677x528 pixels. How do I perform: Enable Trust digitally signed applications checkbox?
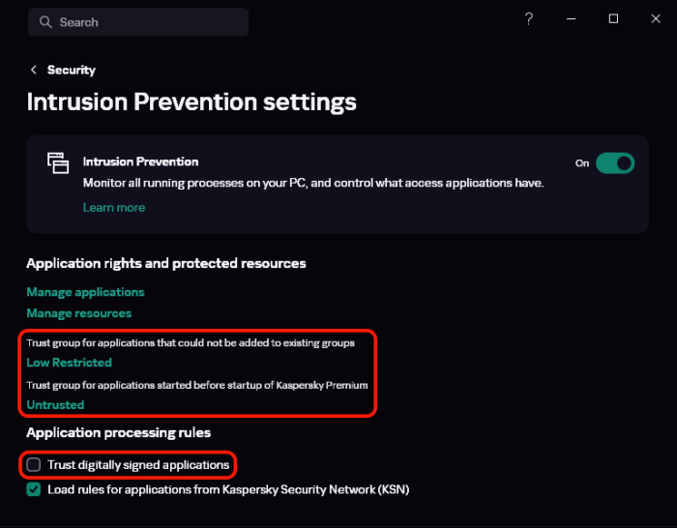(x=34, y=464)
